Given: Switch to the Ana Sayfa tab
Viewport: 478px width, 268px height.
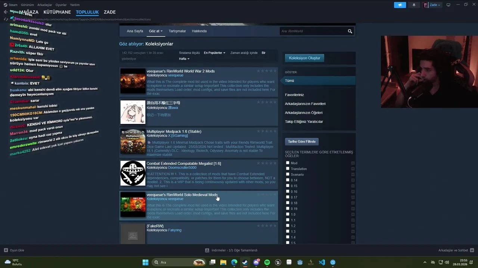Looking at the screenshot, I should click(x=135, y=31).
